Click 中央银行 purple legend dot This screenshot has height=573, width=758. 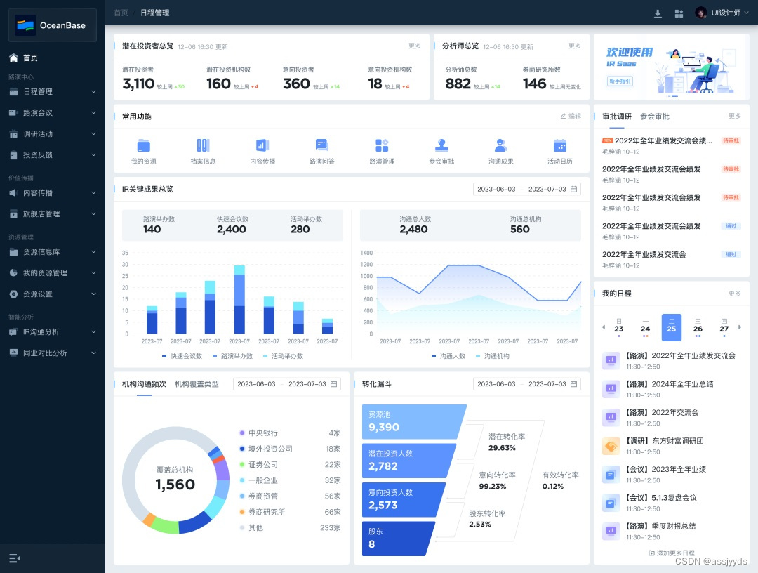click(x=242, y=433)
